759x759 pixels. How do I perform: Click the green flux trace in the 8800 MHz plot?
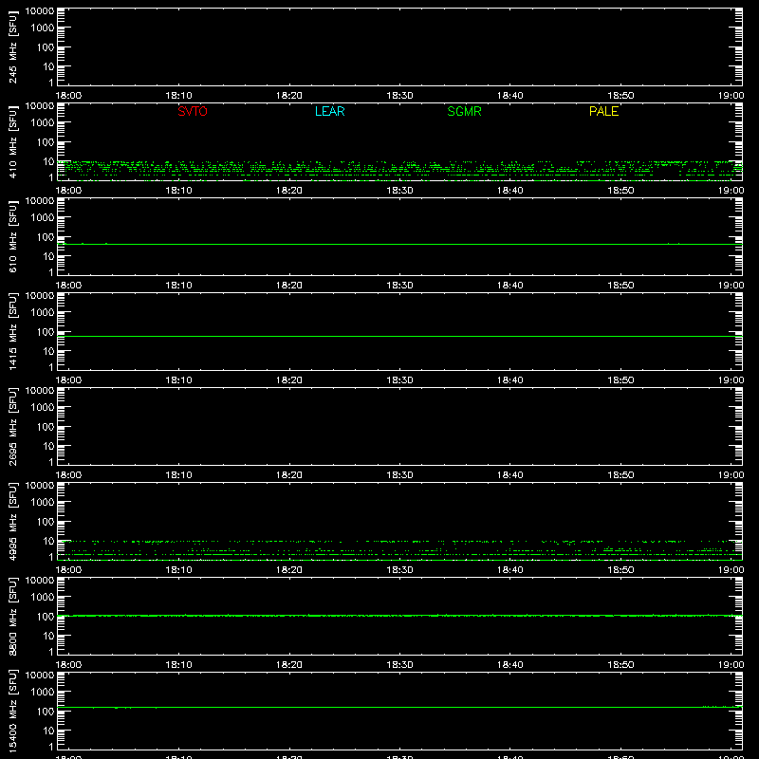(x=399, y=615)
